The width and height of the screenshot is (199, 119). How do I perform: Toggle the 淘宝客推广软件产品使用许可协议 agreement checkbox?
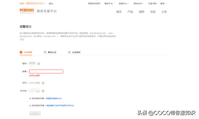(30, 106)
